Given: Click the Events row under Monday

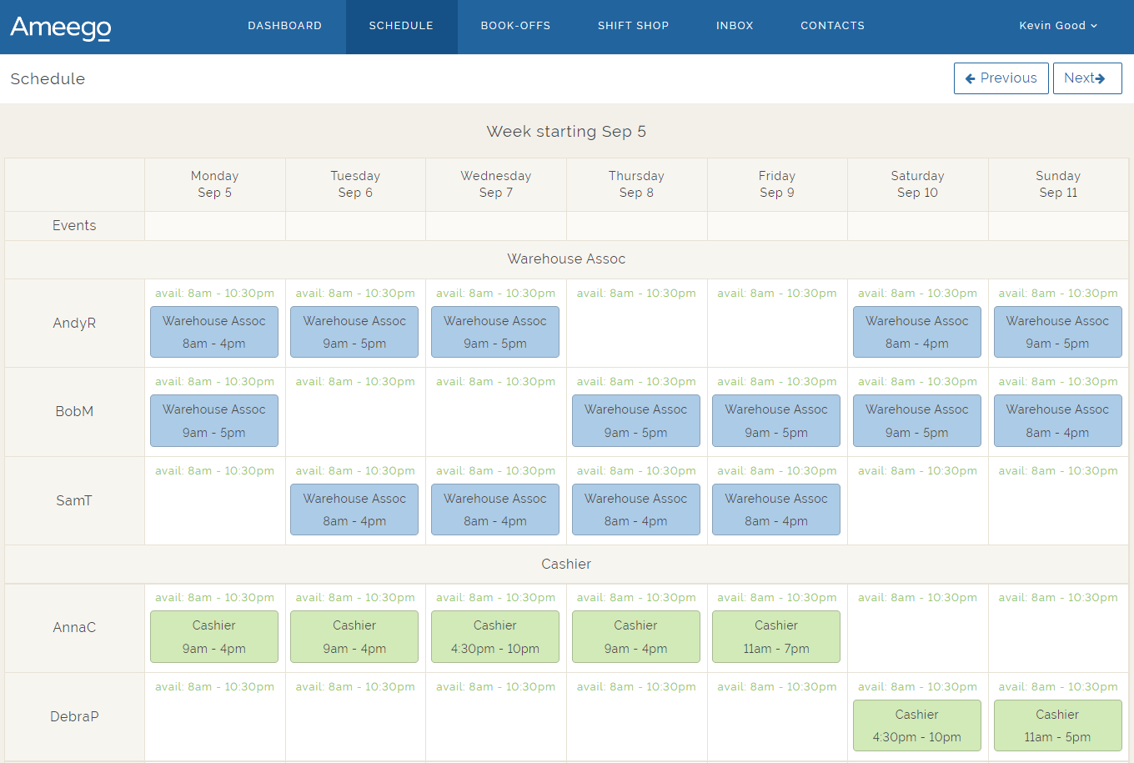Looking at the screenshot, I should [x=214, y=225].
